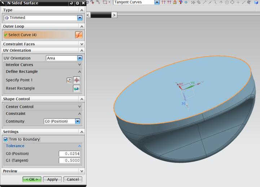The width and height of the screenshot is (260, 187).
Task: Click the gray hammer tool icon
Action: 98,2
